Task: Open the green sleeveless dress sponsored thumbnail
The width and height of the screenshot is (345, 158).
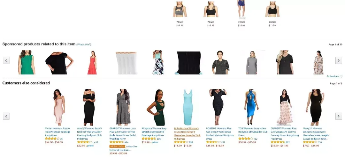Action: pos(27,62)
